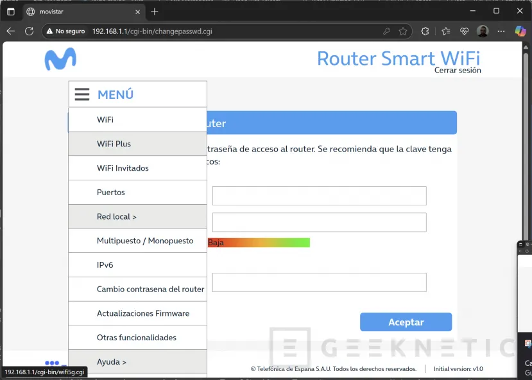The height and width of the screenshot is (380, 532).
Task: Click the Movistar logo
Action: pyautogui.click(x=60, y=59)
